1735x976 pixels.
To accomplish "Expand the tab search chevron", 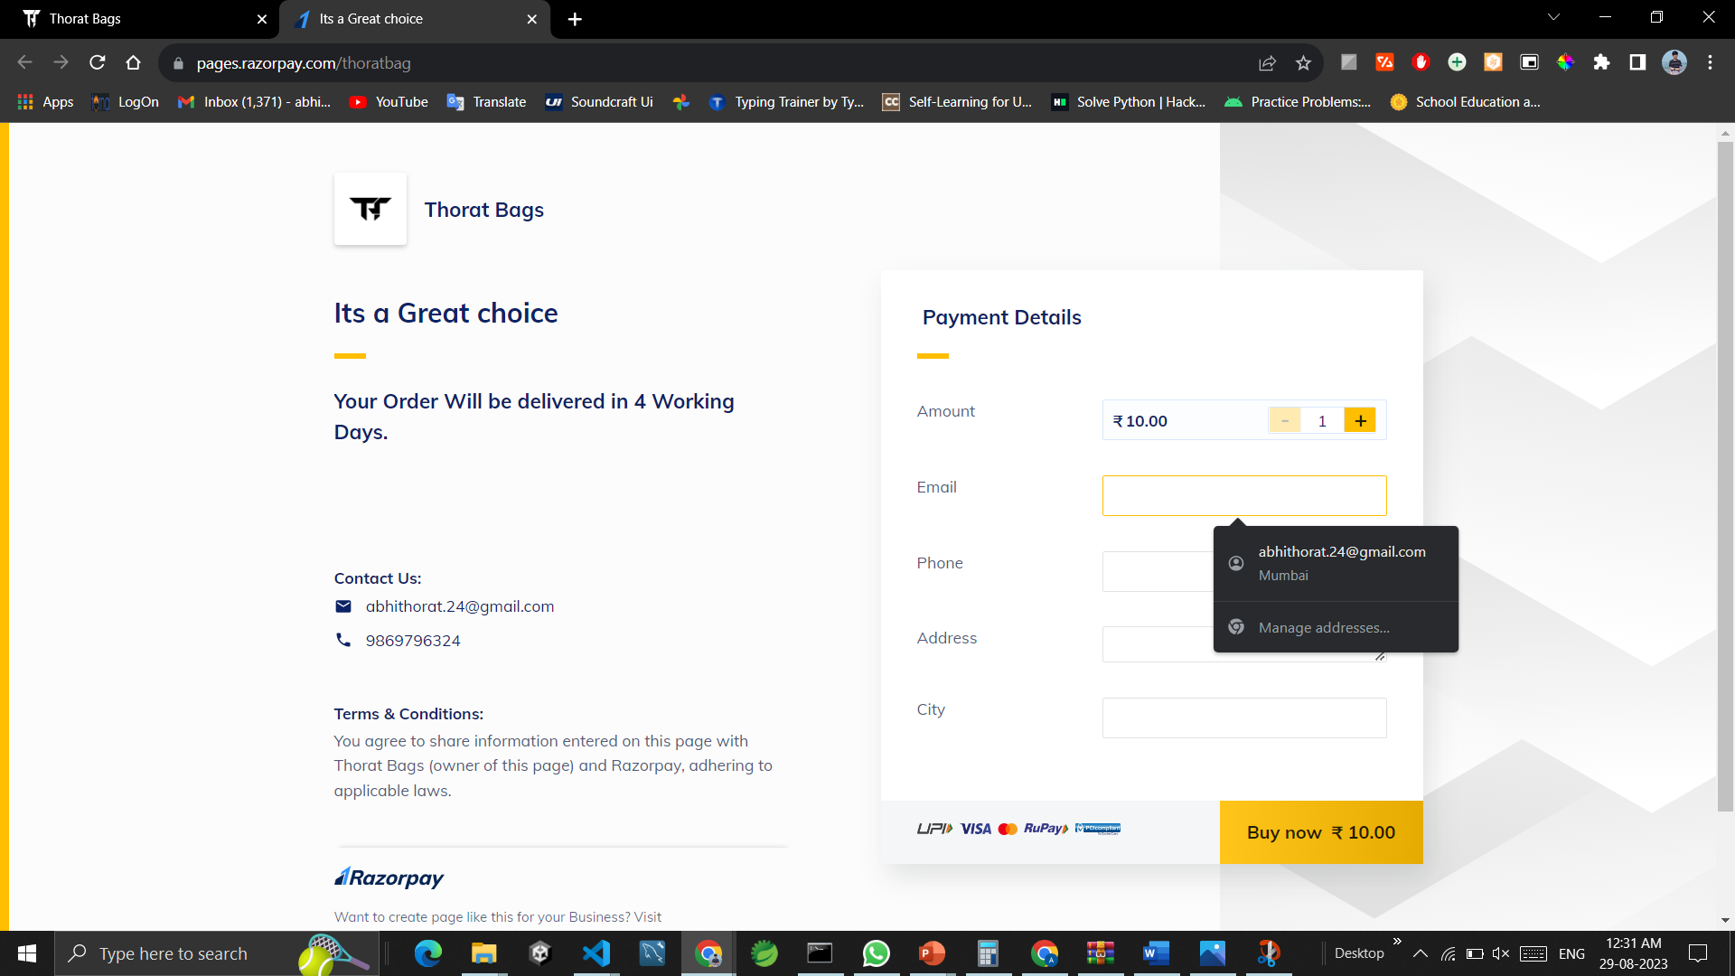I will coord(1553,17).
